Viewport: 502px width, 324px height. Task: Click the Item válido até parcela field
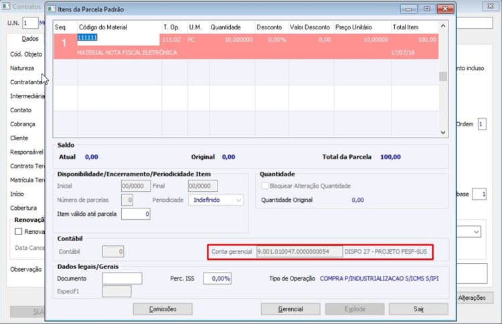tap(136, 214)
